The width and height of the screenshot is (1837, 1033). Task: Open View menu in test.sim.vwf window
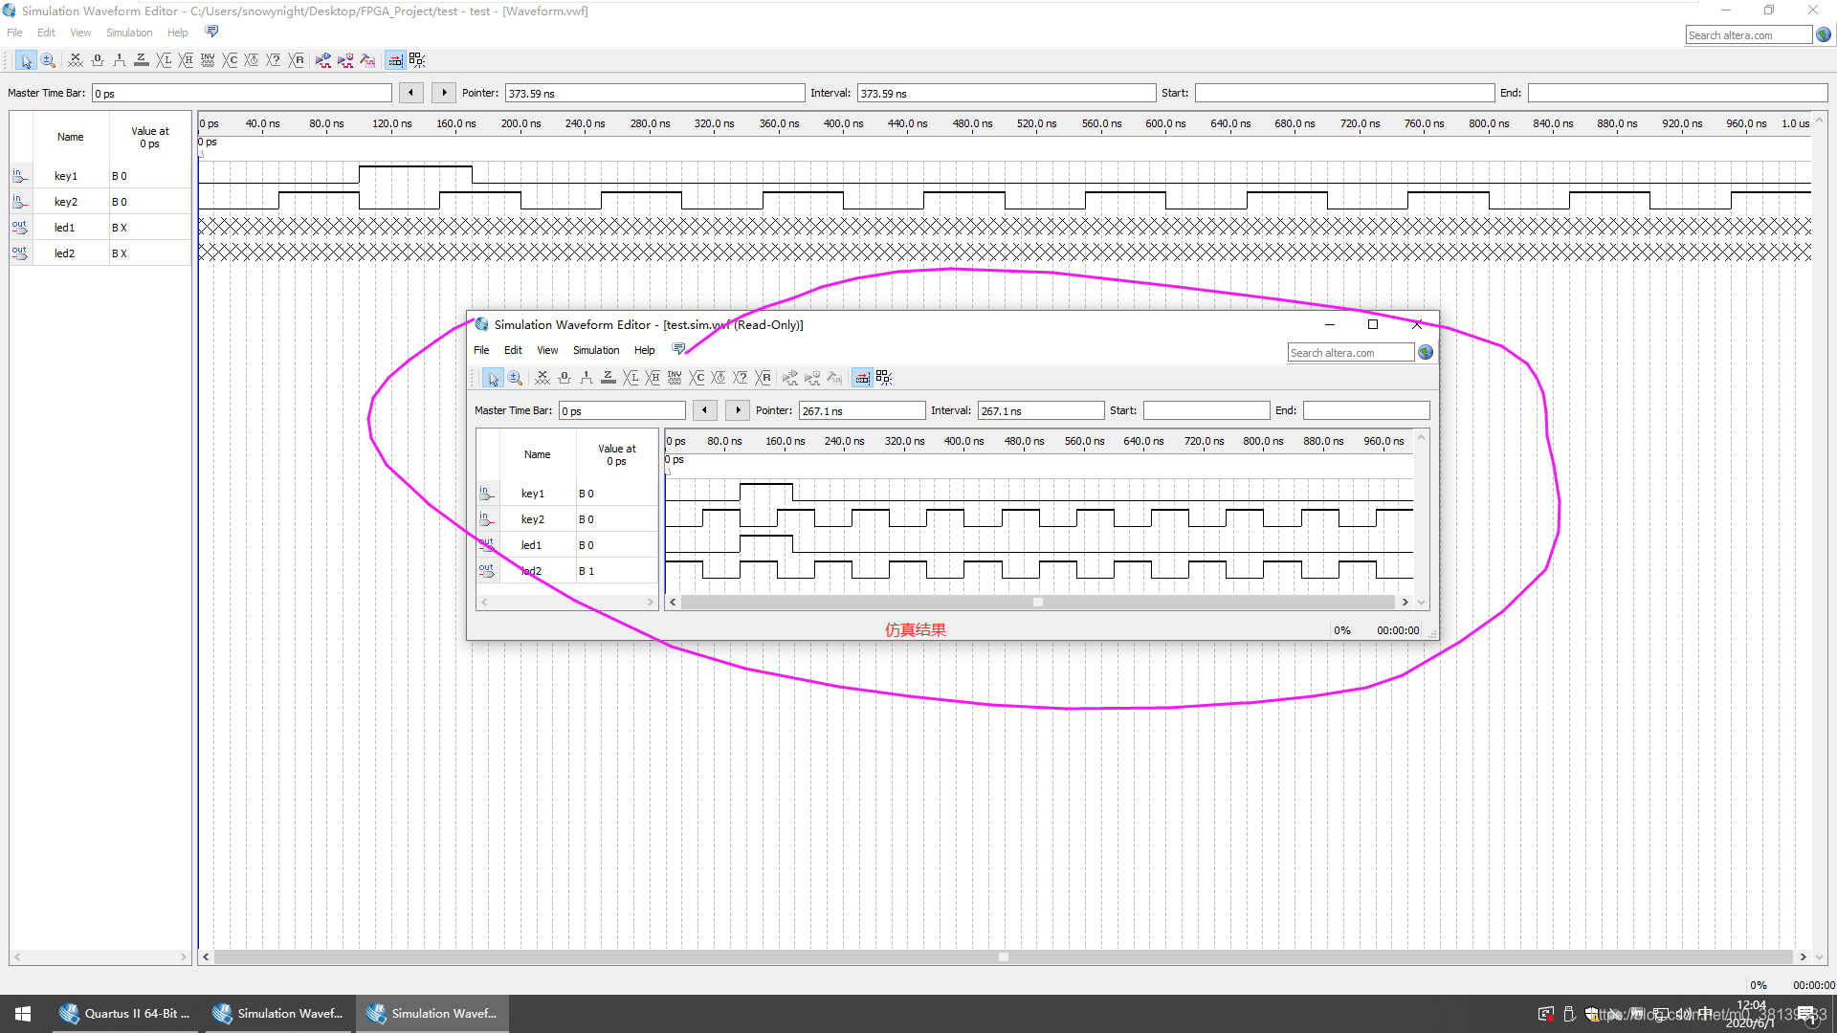tap(546, 350)
